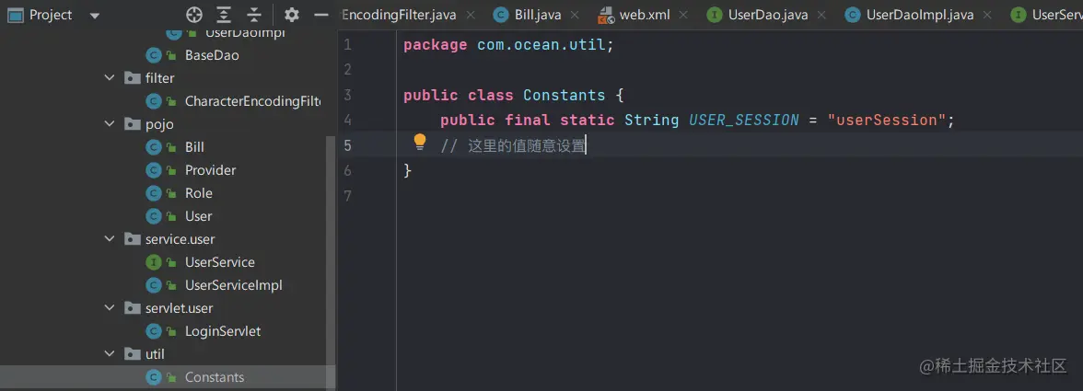Select UserServiceImpl in project tree
Screen dimensions: 1083x391
point(234,285)
